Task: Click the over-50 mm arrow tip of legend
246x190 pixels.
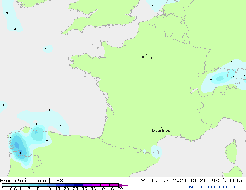Action: 123,185
